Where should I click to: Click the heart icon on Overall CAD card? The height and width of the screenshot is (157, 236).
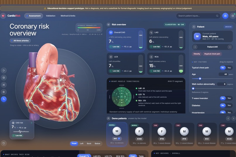pyautogui.click(x=111, y=32)
